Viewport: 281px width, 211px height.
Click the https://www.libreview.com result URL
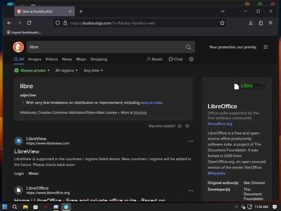pos(48,143)
